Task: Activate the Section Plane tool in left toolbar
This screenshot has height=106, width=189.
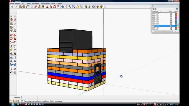Action: click(x=15, y=73)
